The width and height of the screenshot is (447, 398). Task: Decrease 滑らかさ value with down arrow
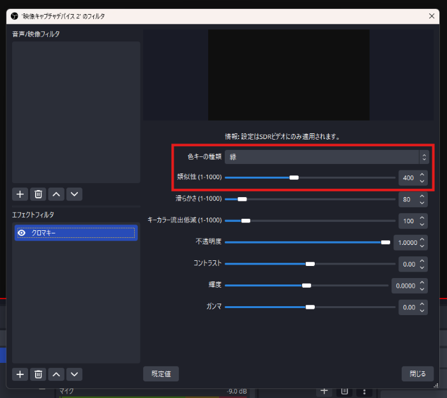pyautogui.click(x=422, y=203)
